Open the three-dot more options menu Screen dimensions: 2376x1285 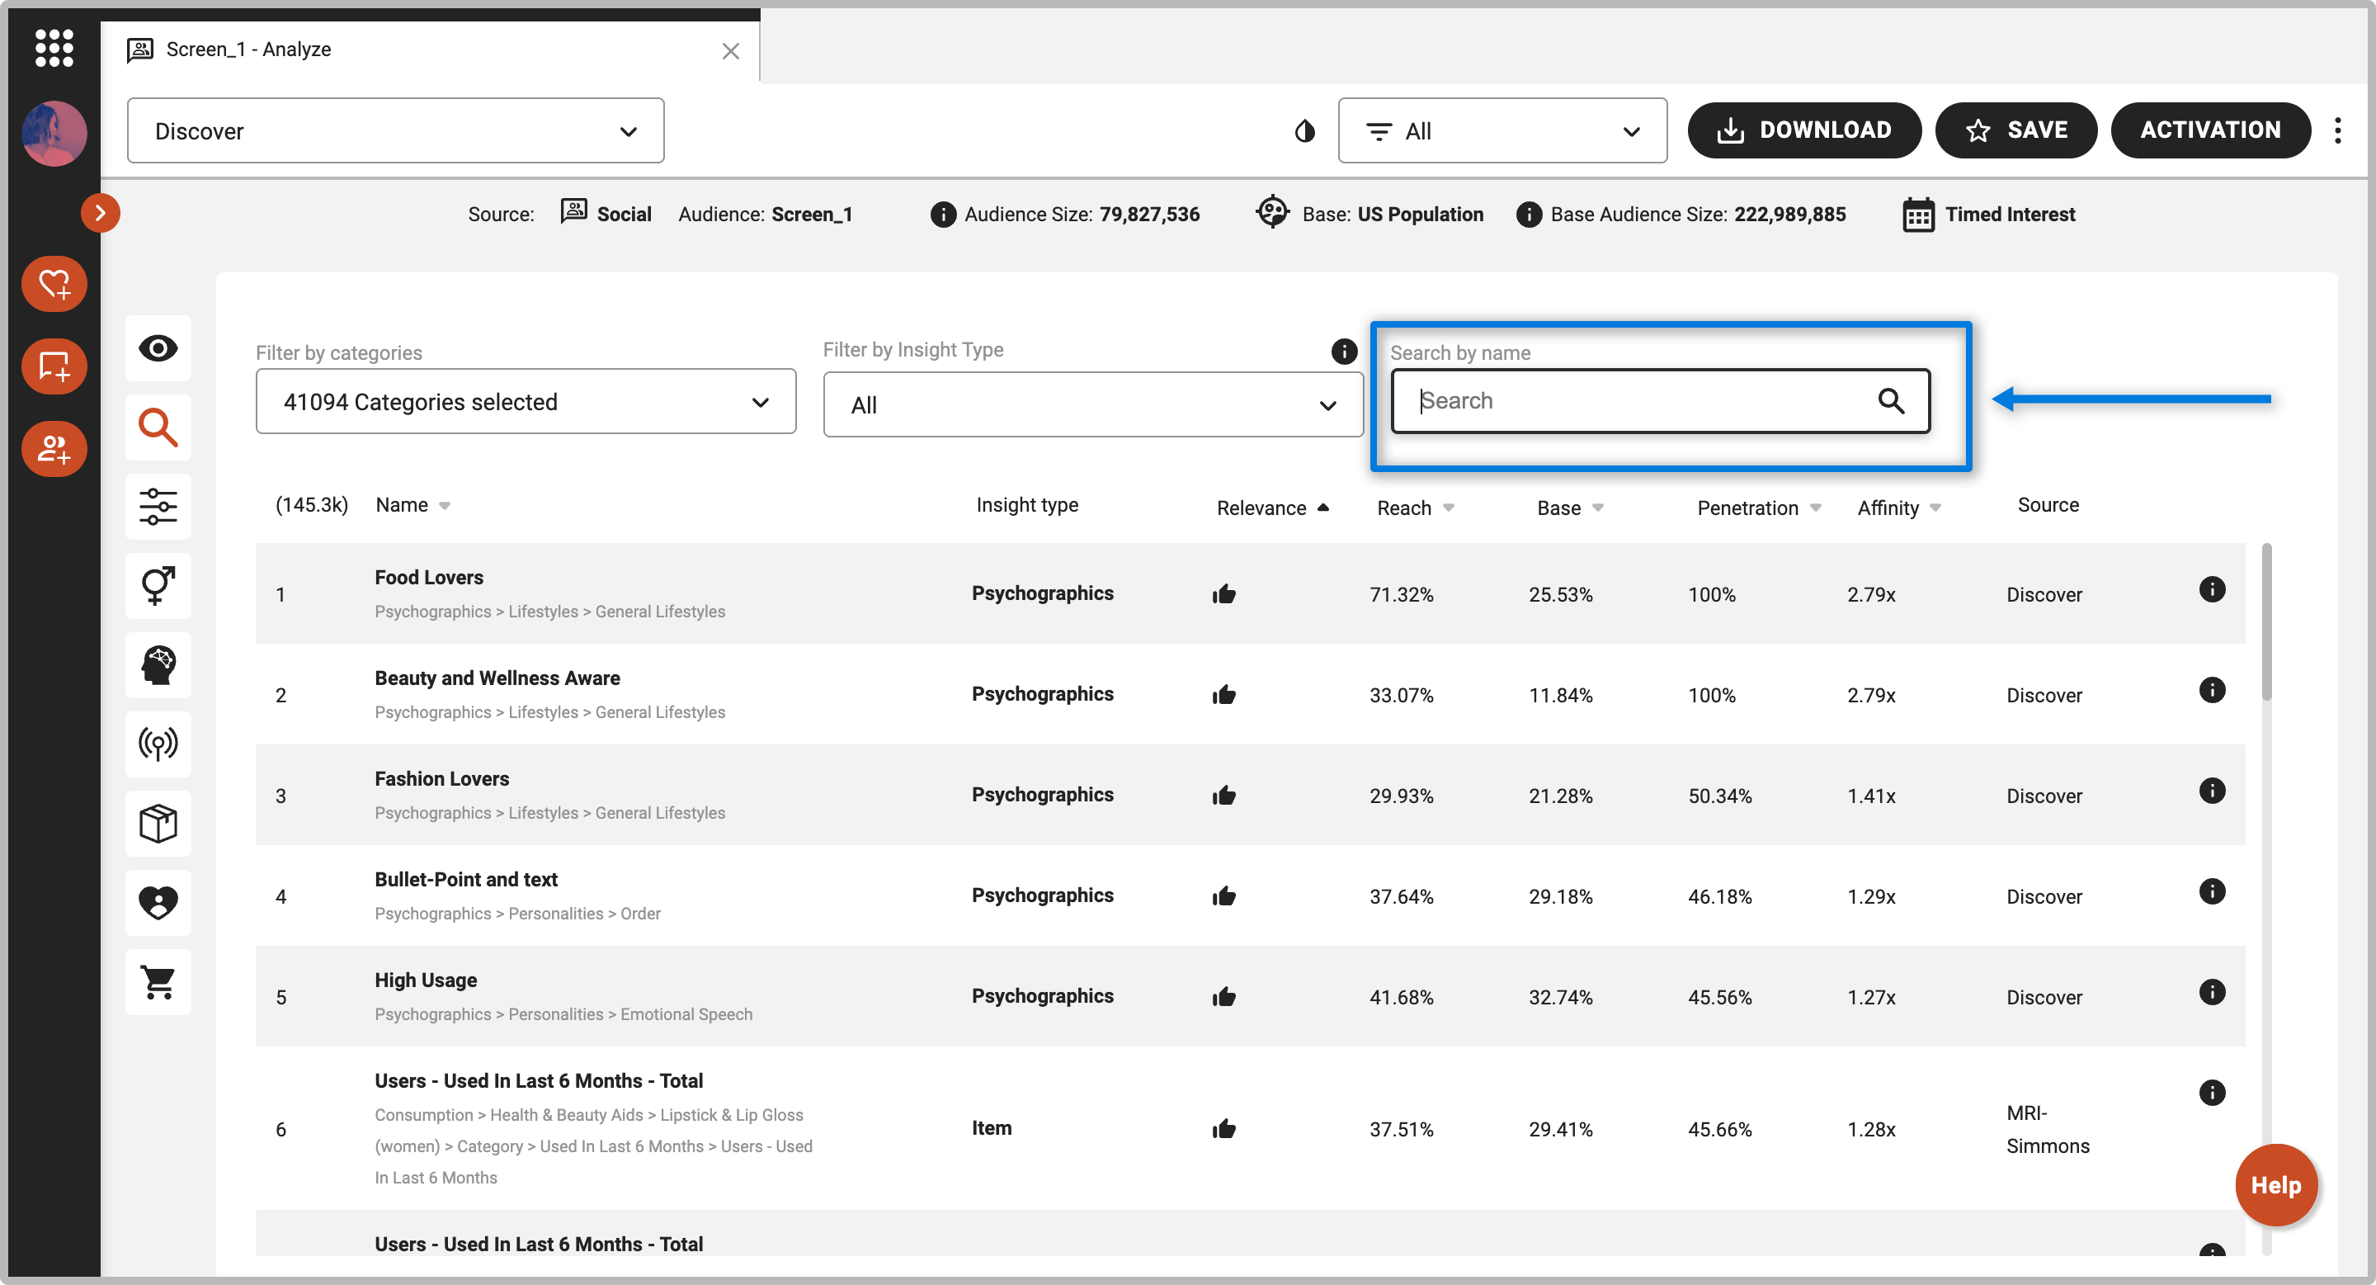(2336, 131)
